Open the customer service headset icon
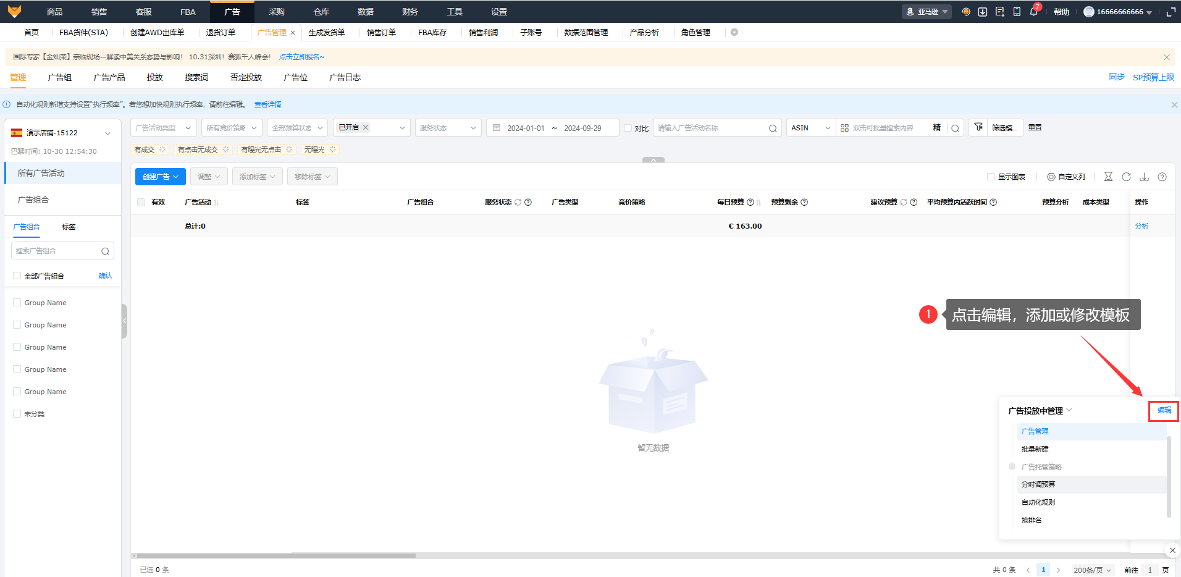The height and width of the screenshot is (577, 1181). tap(966, 12)
